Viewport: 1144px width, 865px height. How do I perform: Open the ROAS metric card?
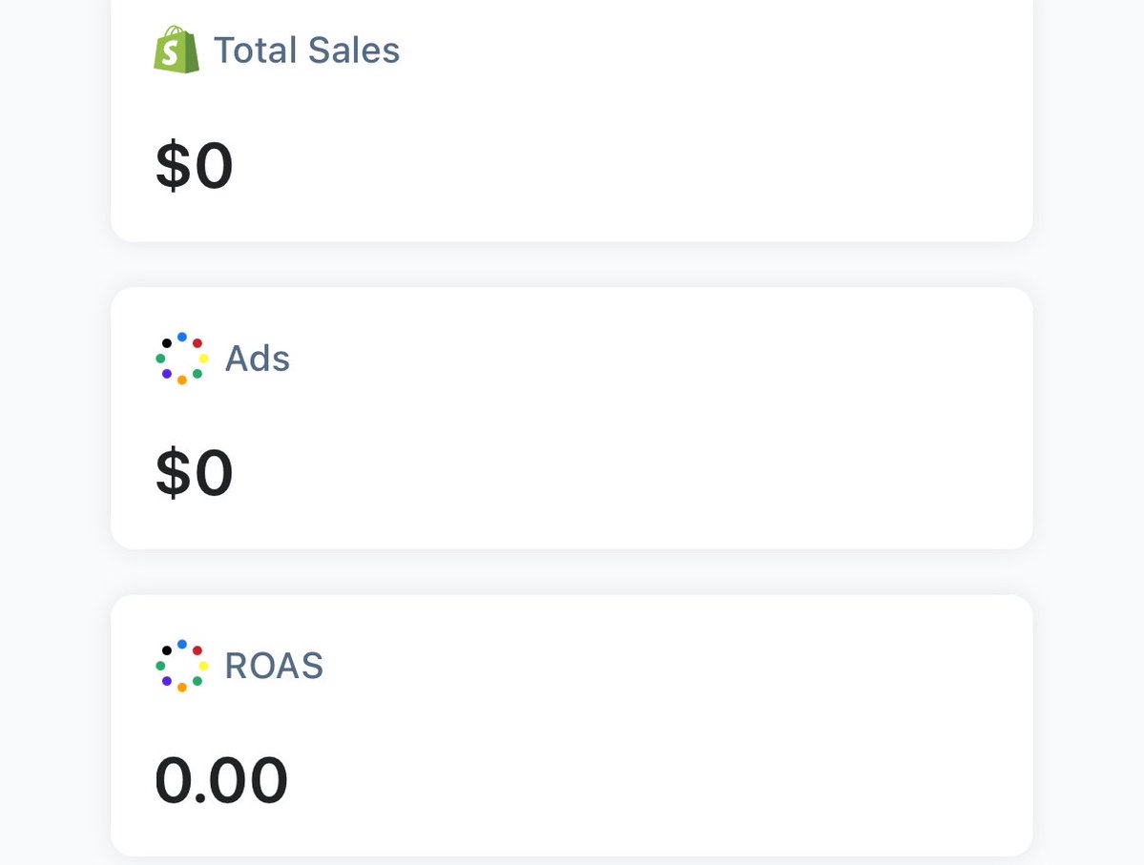pyautogui.click(x=572, y=726)
